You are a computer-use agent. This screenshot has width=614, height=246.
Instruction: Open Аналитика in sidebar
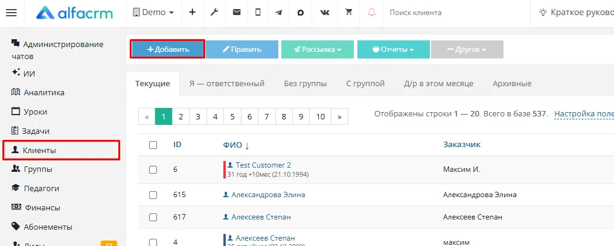coord(38,93)
